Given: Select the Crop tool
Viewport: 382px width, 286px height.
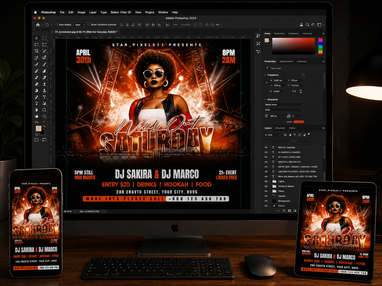Looking at the screenshot, I should click(37, 51).
